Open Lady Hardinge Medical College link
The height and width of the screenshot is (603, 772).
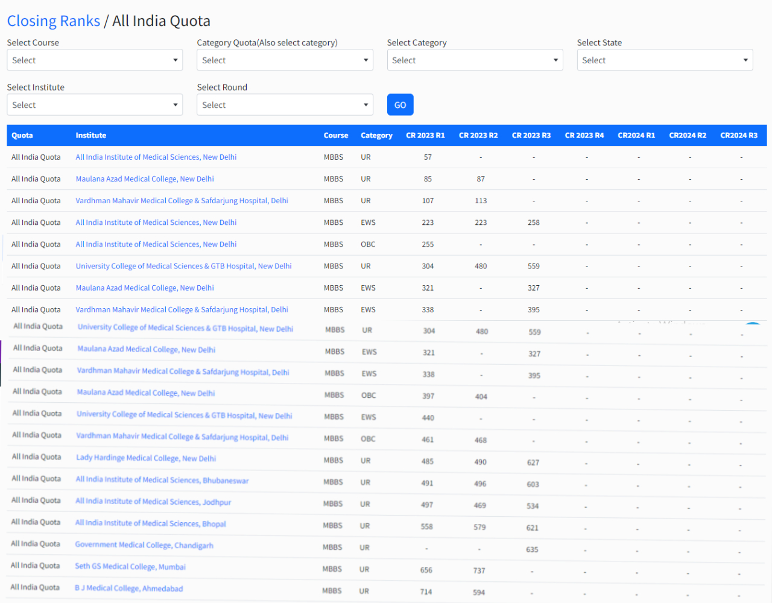pos(146,458)
